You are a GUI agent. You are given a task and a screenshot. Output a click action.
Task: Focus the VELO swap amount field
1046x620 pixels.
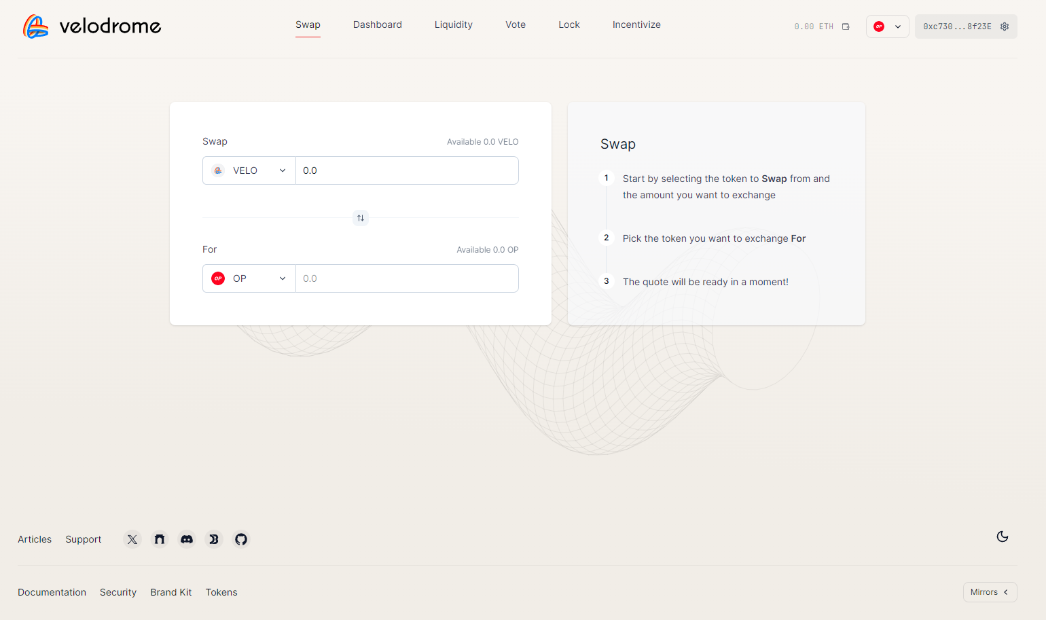tap(407, 170)
